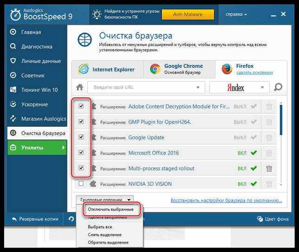Toggle ВКЛ status of Microsoft Office 2016
This screenshot has width=299, height=252.
(247, 153)
